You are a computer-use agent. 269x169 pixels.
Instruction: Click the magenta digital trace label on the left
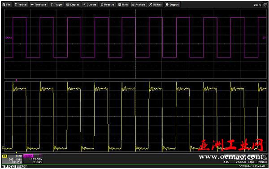[x=9, y=38]
